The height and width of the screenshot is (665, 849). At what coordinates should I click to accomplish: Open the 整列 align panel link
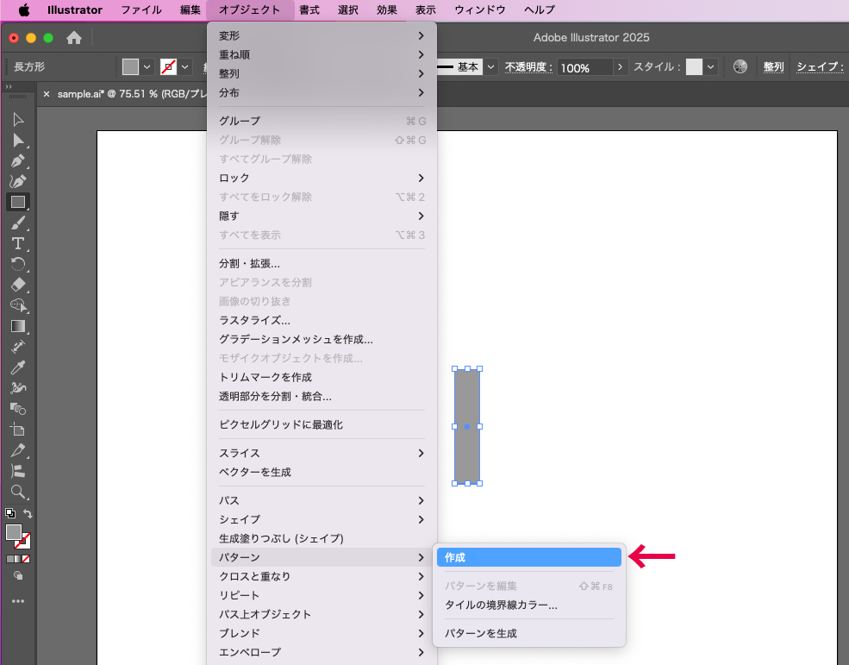774,66
